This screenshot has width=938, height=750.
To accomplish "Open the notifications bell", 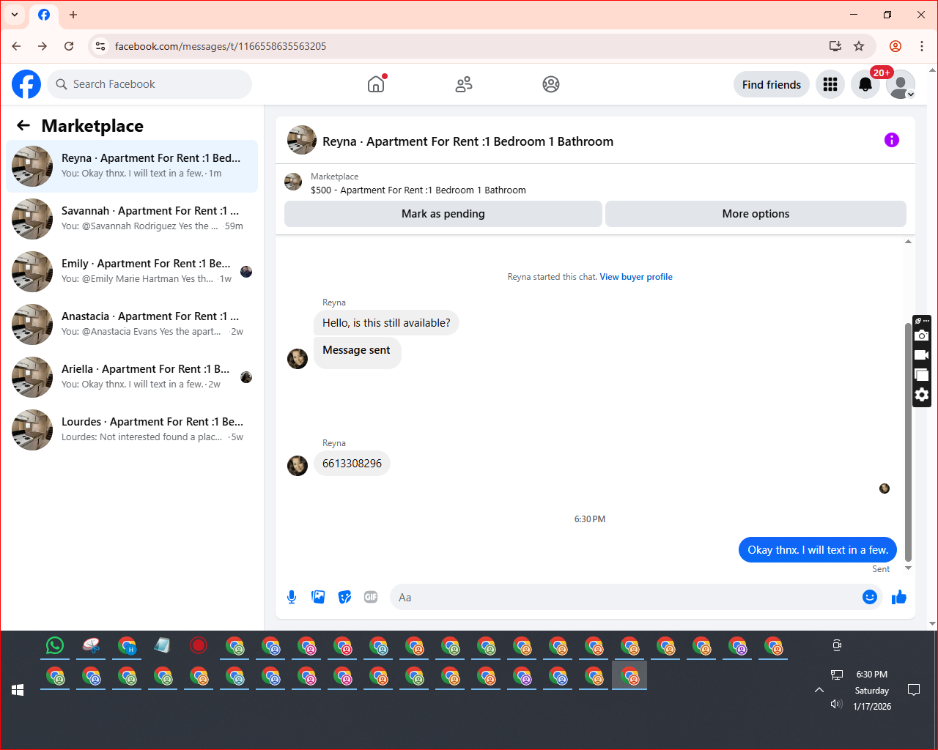I will (x=865, y=84).
